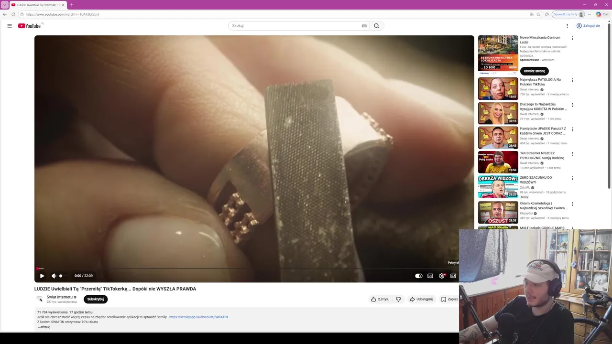The image size is (612, 344).
Task: Adjust the player volume slider
Action: point(64,276)
